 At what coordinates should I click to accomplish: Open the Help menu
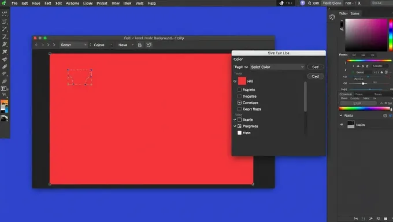[x=151, y=3]
